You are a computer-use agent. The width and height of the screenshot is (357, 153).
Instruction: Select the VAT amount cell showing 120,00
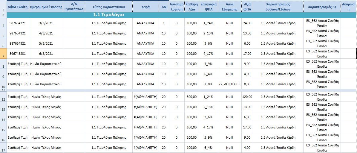247,97
